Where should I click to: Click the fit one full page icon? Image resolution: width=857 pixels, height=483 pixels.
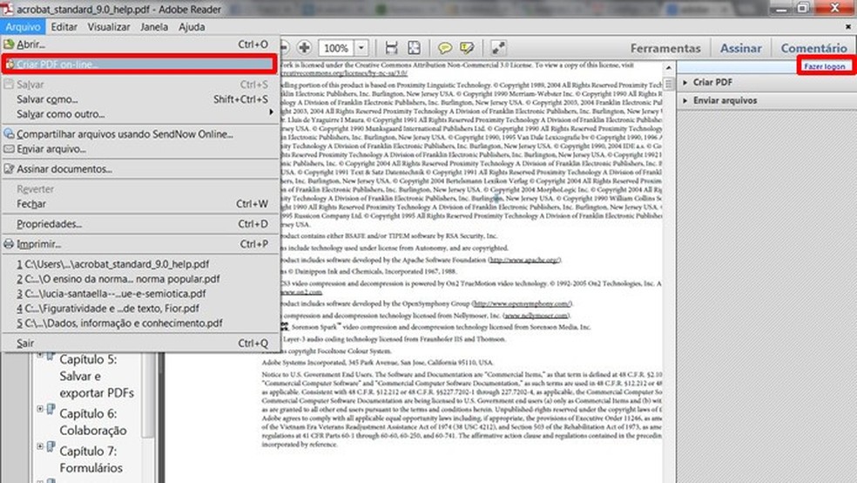tap(415, 48)
